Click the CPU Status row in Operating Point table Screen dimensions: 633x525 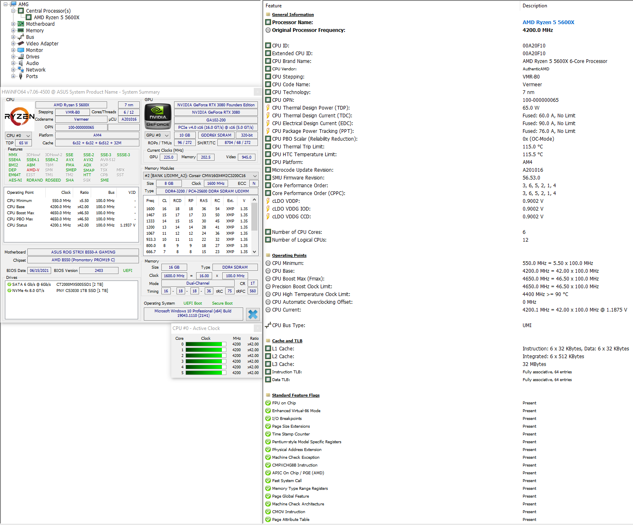(x=72, y=225)
